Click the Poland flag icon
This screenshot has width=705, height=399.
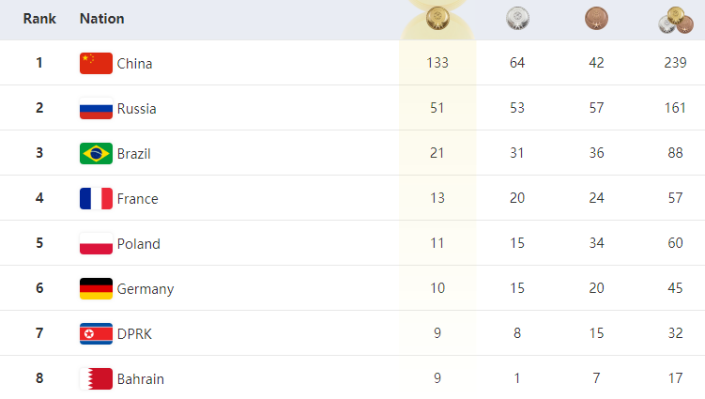pos(96,243)
